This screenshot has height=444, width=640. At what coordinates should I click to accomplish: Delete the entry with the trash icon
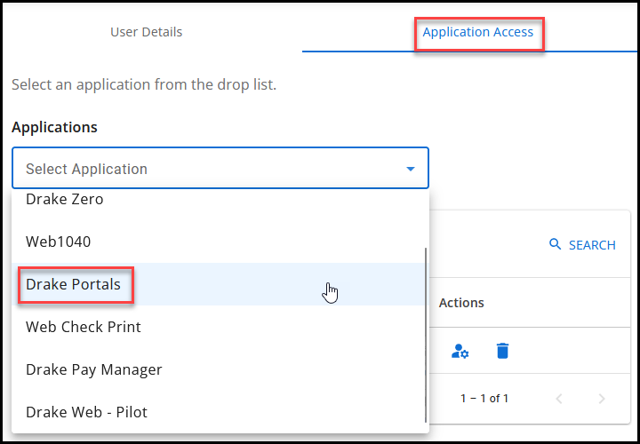pos(502,351)
